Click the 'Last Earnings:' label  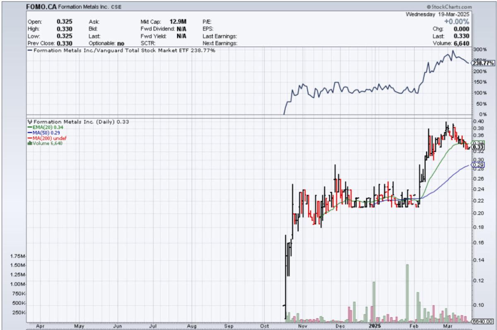tap(220, 36)
